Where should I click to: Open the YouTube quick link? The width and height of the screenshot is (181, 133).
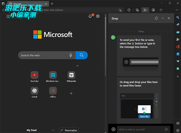click(34, 75)
